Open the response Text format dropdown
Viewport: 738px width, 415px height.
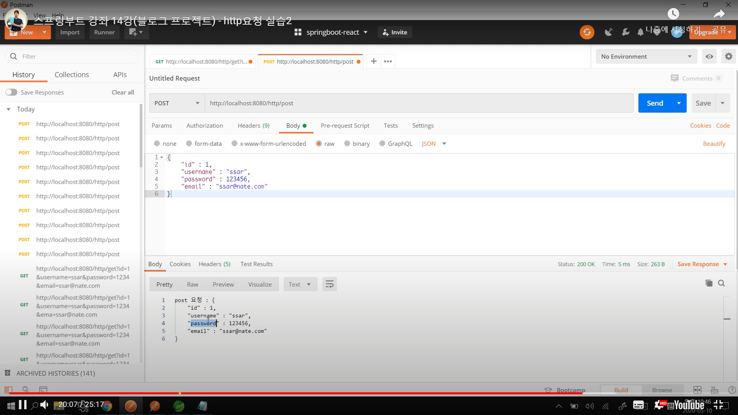coord(300,284)
